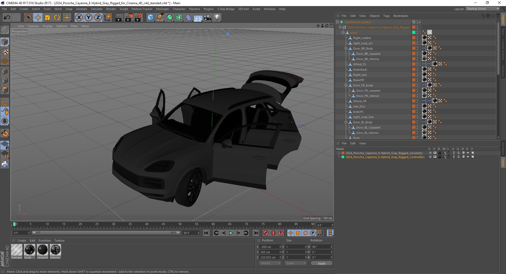The width and height of the screenshot is (506, 274).
Task: Add a Cube primitive object
Action: coord(150,18)
